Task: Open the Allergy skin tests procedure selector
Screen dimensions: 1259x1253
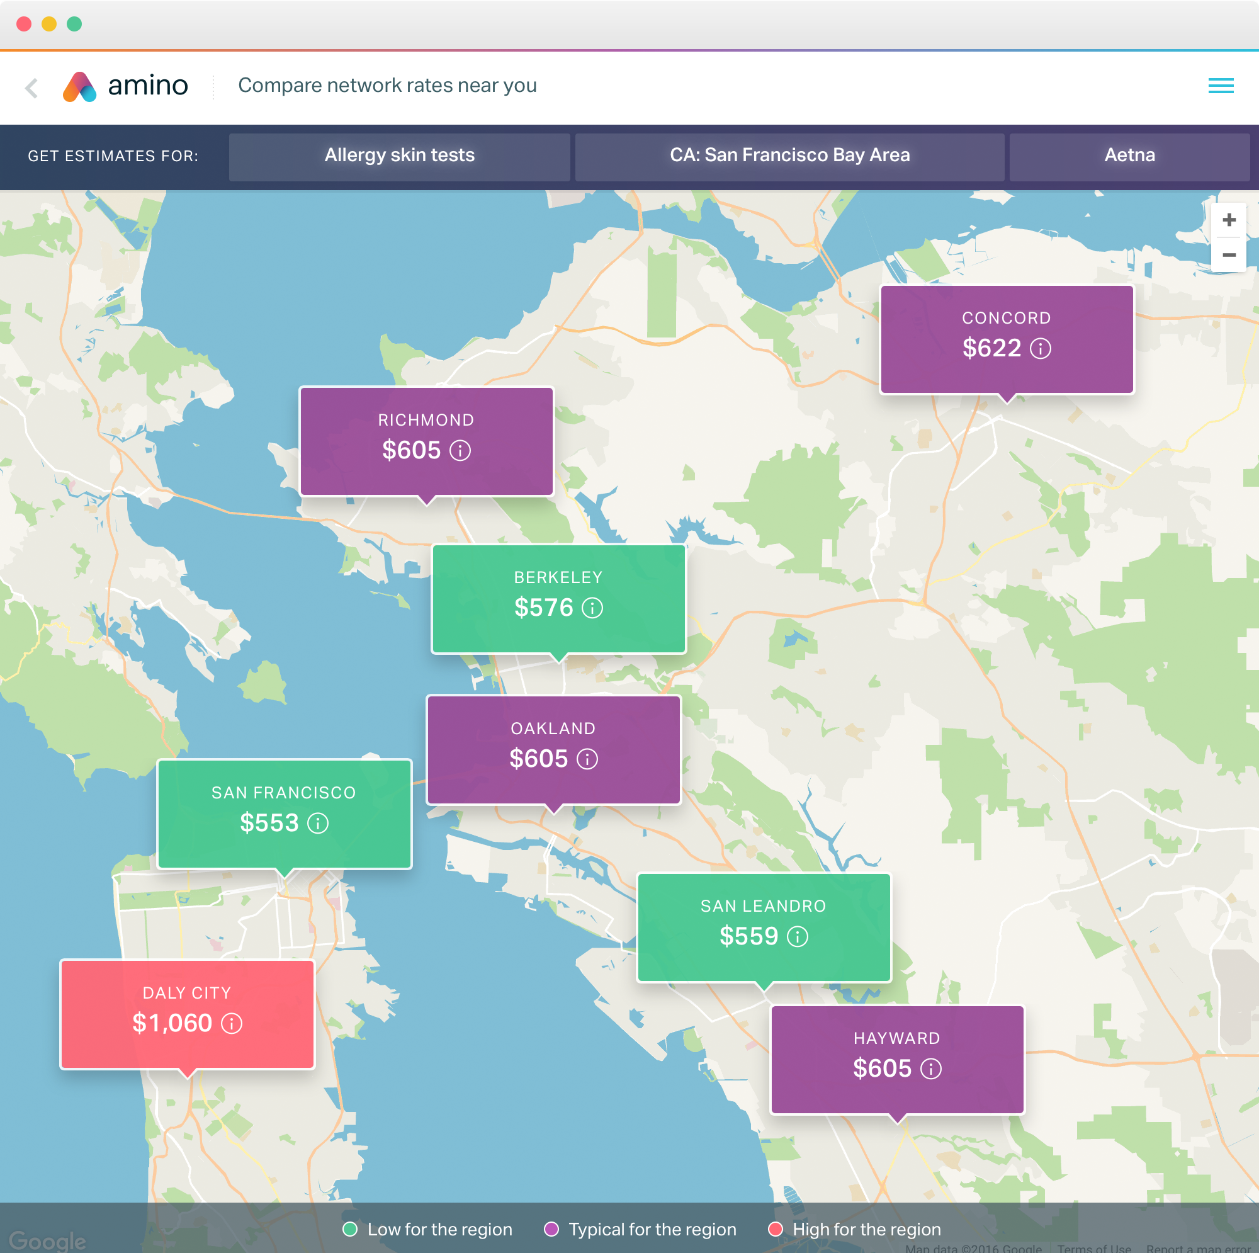Action: point(400,156)
